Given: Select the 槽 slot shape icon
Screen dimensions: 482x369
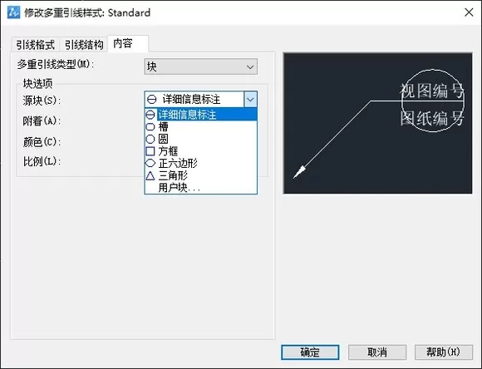Looking at the screenshot, I should point(150,126).
